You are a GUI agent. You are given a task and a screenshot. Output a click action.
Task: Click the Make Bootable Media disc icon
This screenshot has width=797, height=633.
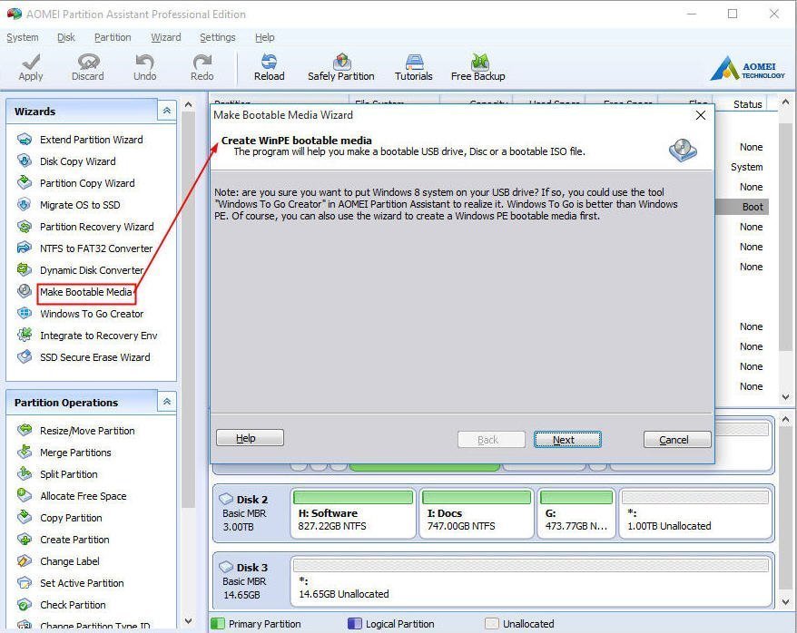coord(25,291)
